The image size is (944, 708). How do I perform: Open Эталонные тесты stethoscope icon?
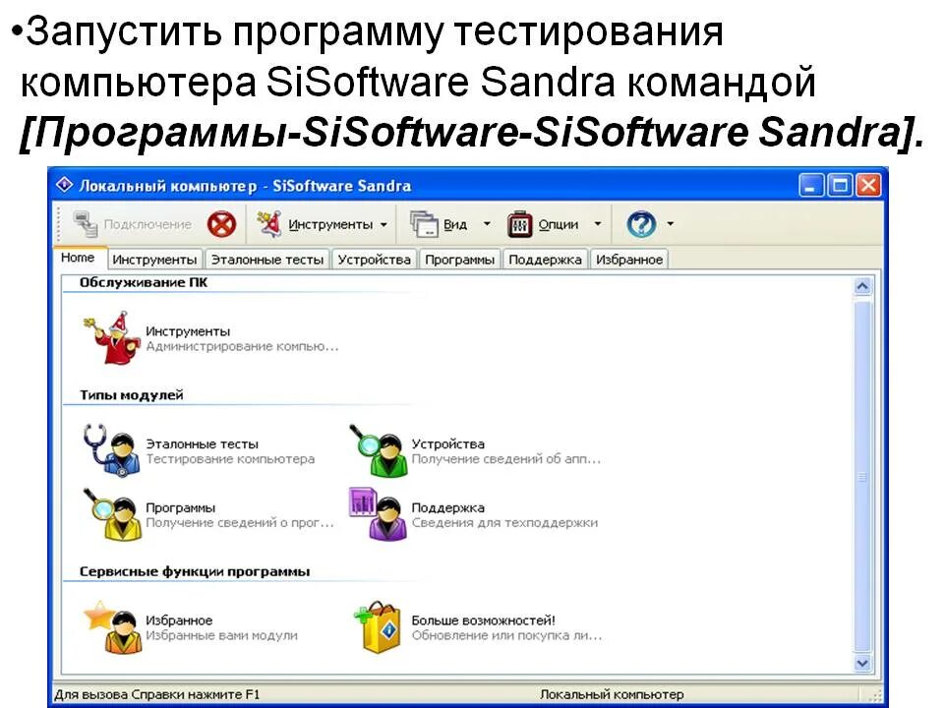click(x=111, y=451)
